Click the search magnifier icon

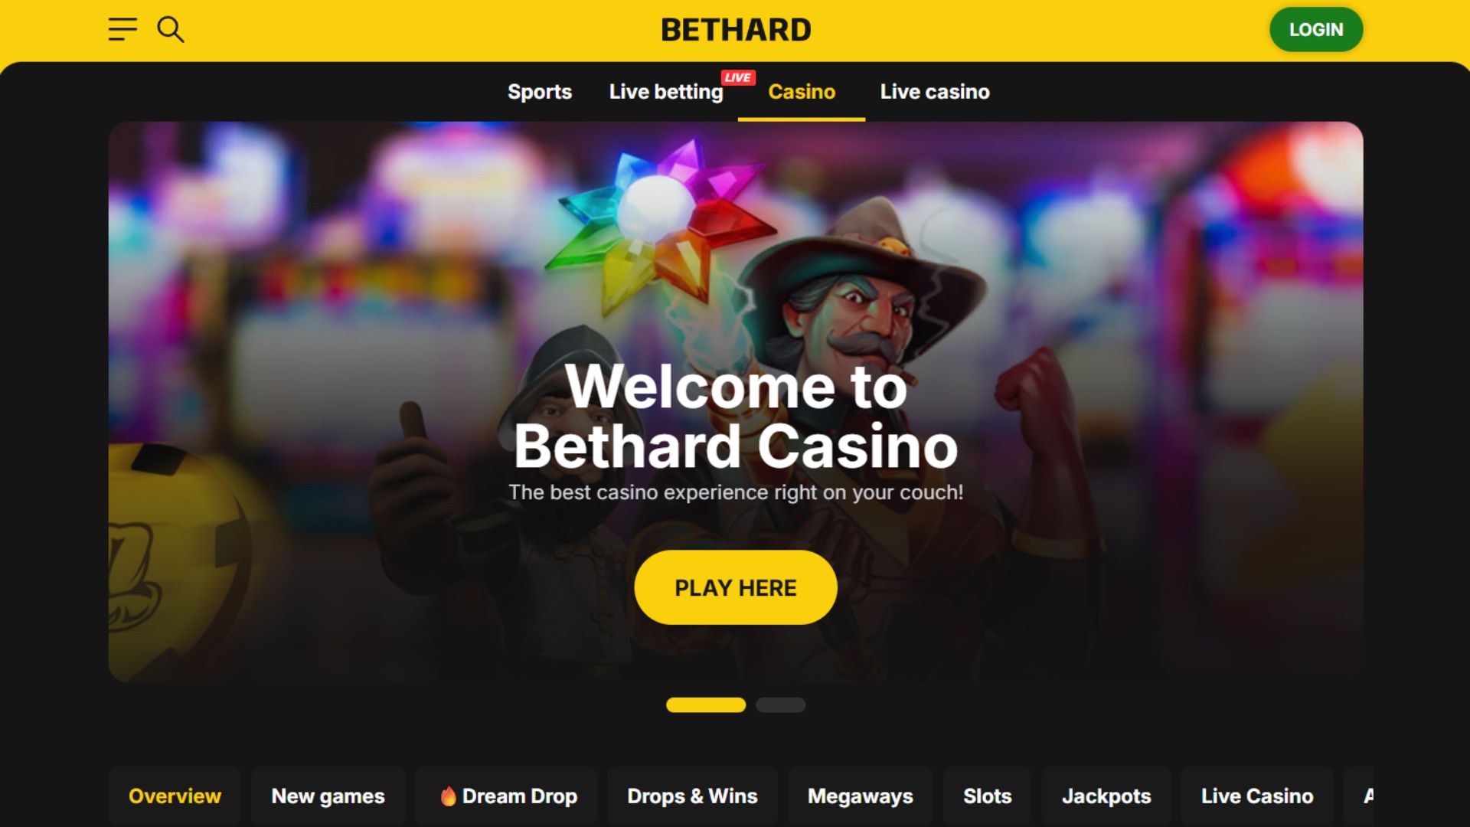click(170, 29)
